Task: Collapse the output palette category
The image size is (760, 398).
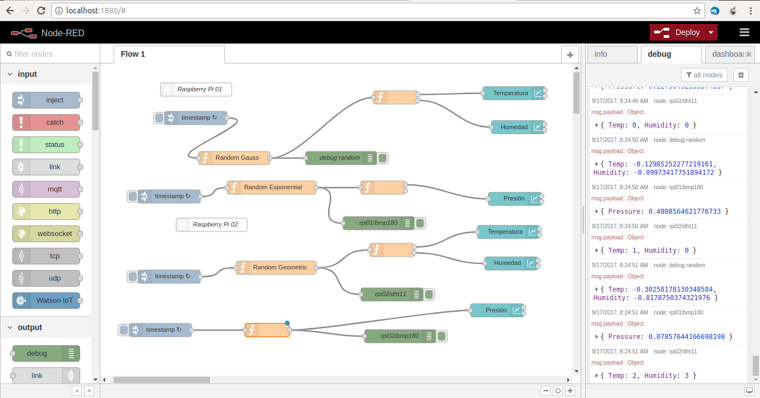Action: [10, 327]
